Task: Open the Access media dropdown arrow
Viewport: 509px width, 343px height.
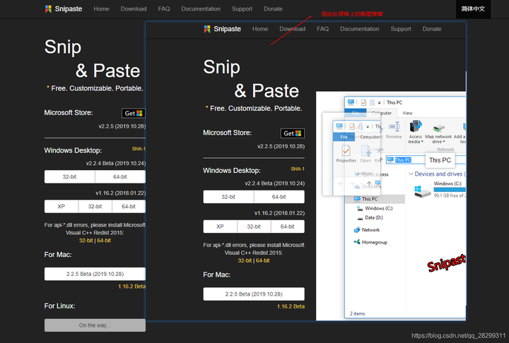Action: coord(422,142)
